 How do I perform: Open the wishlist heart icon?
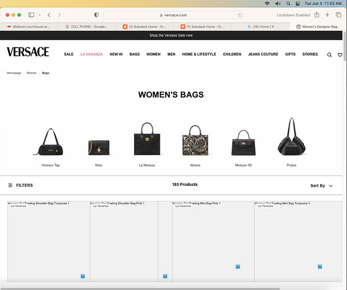click(340, 55)
